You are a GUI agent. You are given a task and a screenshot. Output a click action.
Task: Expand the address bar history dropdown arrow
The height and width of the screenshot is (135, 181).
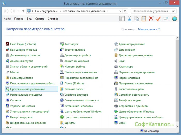pyautogui.click(x=120, y=11)
